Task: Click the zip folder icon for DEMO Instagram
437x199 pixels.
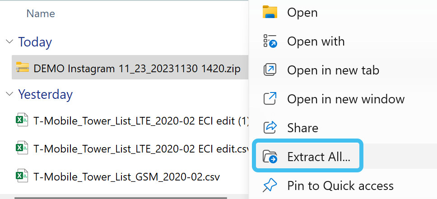Action: 22,68
